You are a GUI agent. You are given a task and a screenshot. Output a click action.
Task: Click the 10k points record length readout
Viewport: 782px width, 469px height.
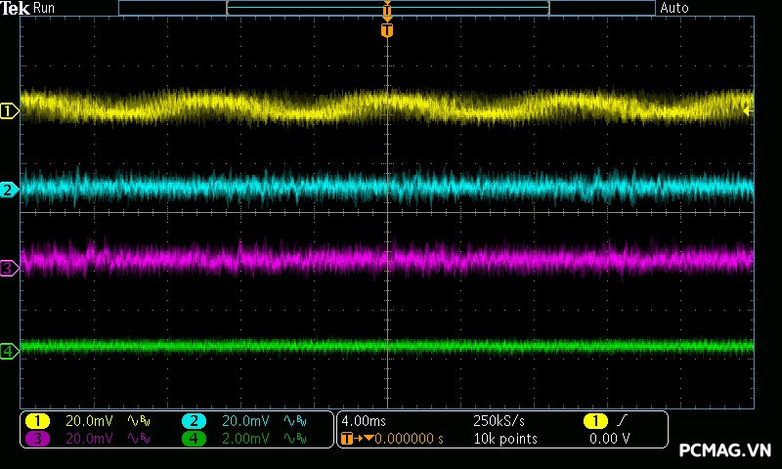pyautogui.click(x=504, y=439)
